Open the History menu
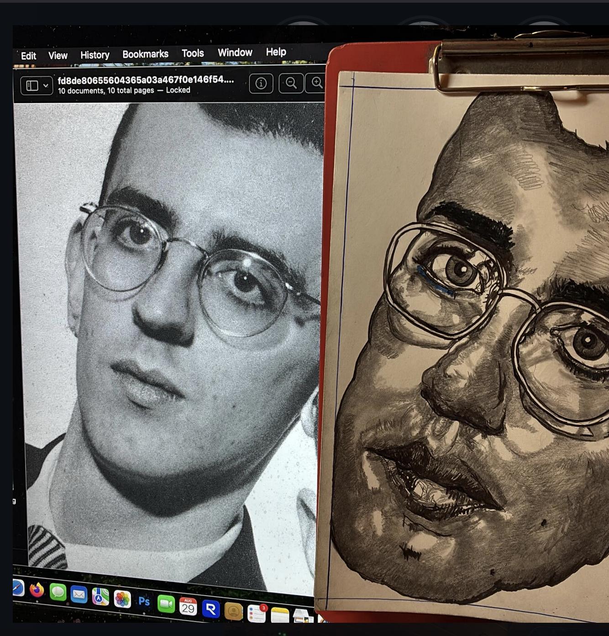This screenshot has height=636, width=609. [94, 55]
